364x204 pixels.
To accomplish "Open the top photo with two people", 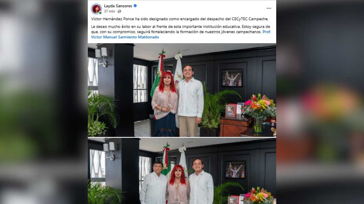I will (x=182, y=90).
